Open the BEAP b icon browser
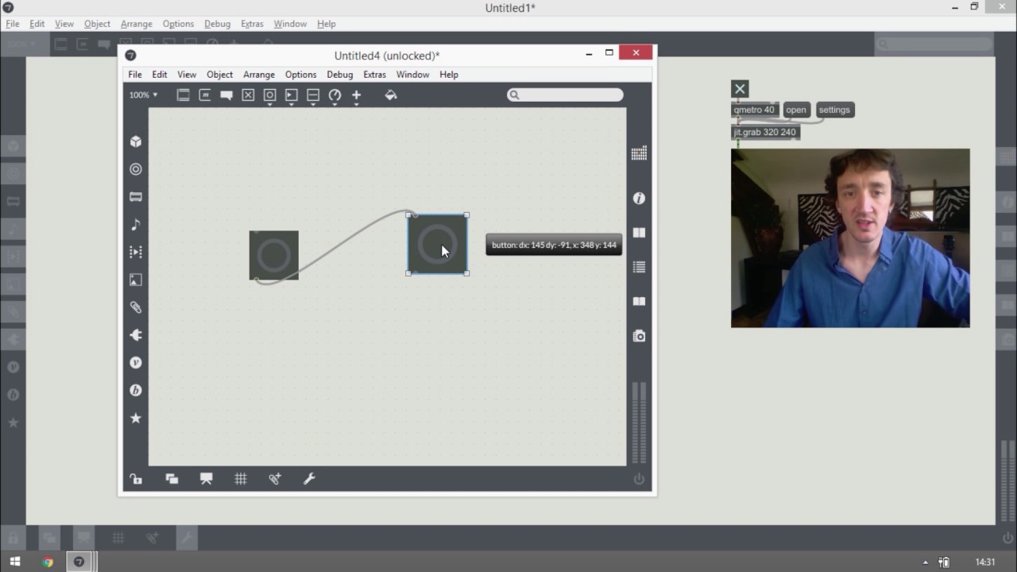Viewport: 1017px width, 572px height. click(x=136, y=390)
